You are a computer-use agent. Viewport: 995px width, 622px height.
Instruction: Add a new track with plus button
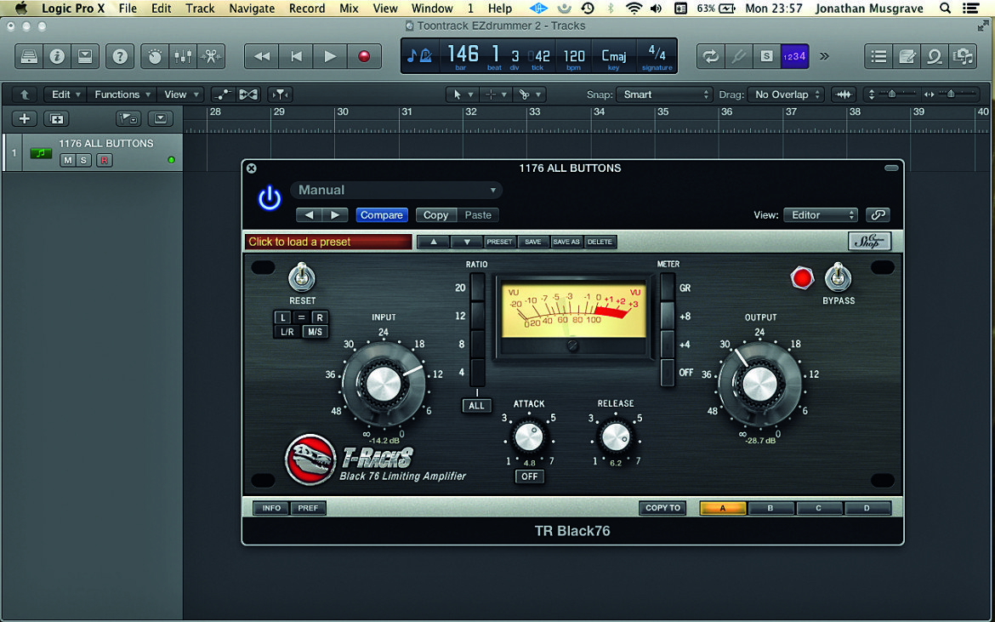pyautogui.click(x=24, y=118)
